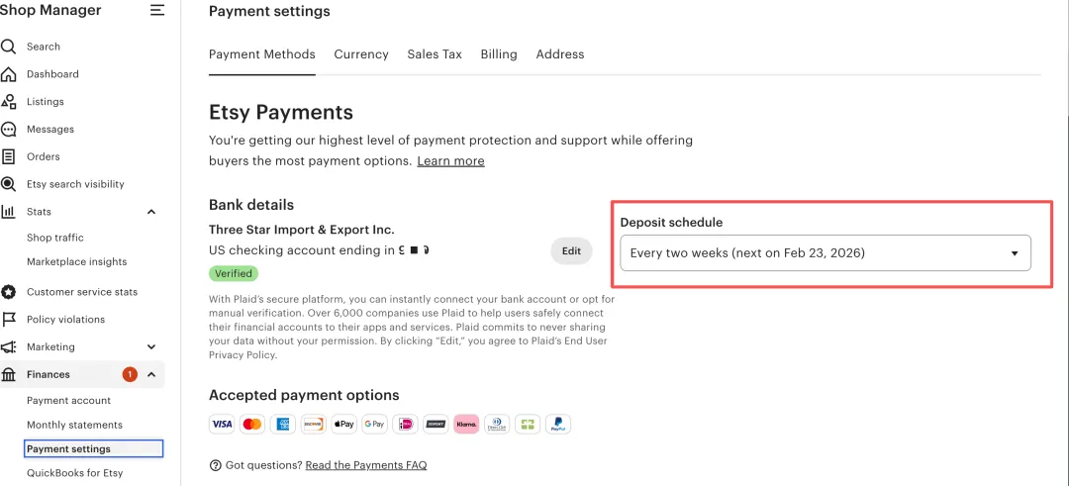Image resolution: width=1069 pixels, height=486 pixels.
Task: Expand the Marketing section chevron
Action: click(151, 347)
